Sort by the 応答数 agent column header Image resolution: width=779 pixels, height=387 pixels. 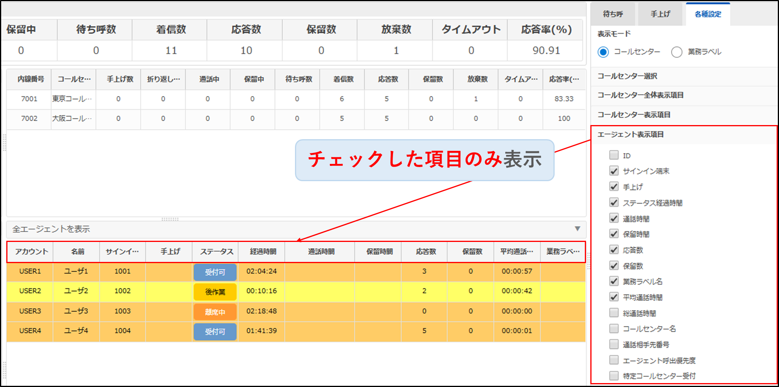(x=426, y=252)
